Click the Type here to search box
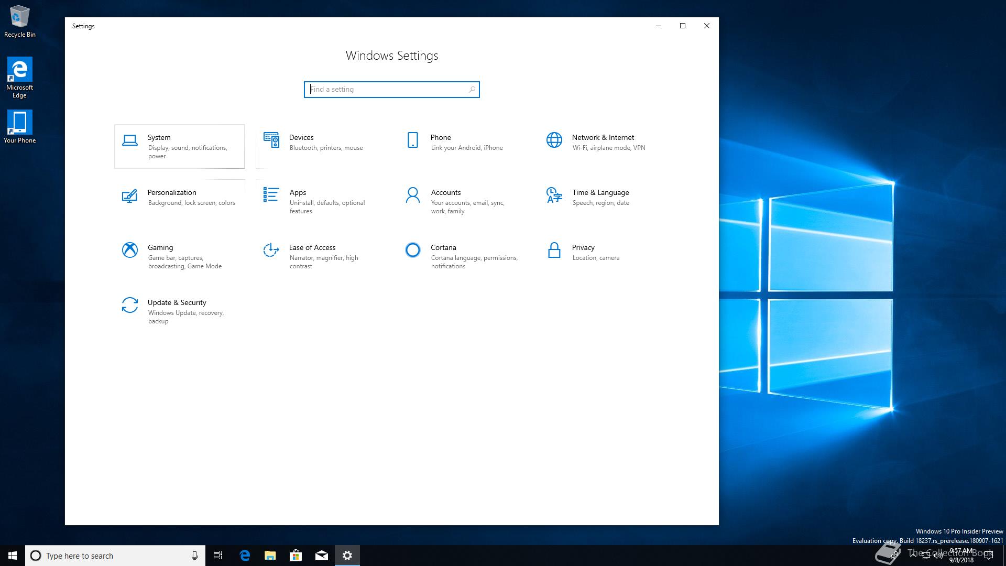Image resolution: width=1006 pixels, height=566 pixels. pyautogui.click(x=115, y=556)
